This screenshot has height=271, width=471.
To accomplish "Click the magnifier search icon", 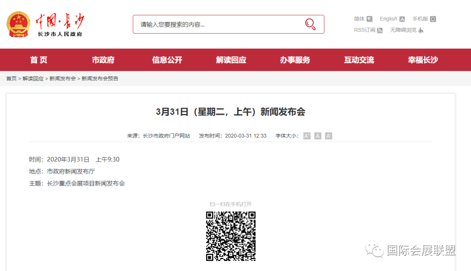I will [311, 24].
